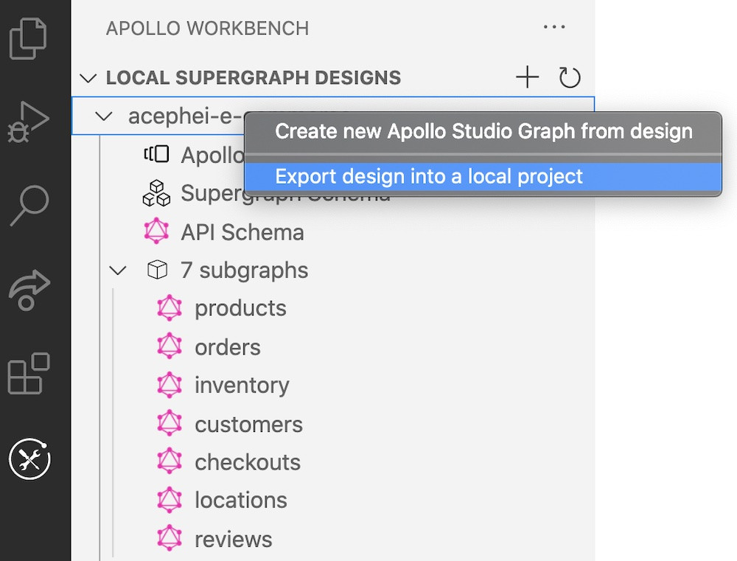Click the API Schema GraphQL icon
This screenshot has width=737, height=561.
(x=156, y=231)
